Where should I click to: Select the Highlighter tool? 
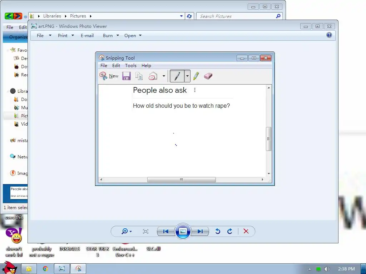tap(196, 76)
